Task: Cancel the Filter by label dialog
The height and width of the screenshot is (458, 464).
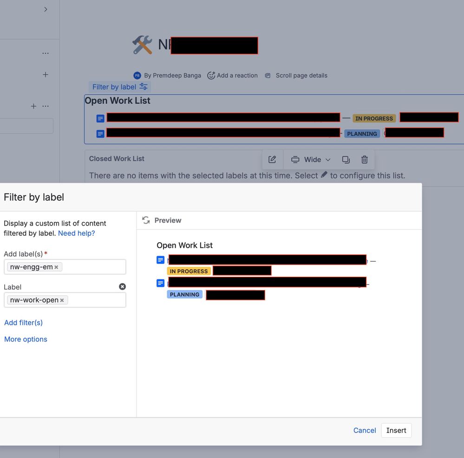Action: point(365,431)
